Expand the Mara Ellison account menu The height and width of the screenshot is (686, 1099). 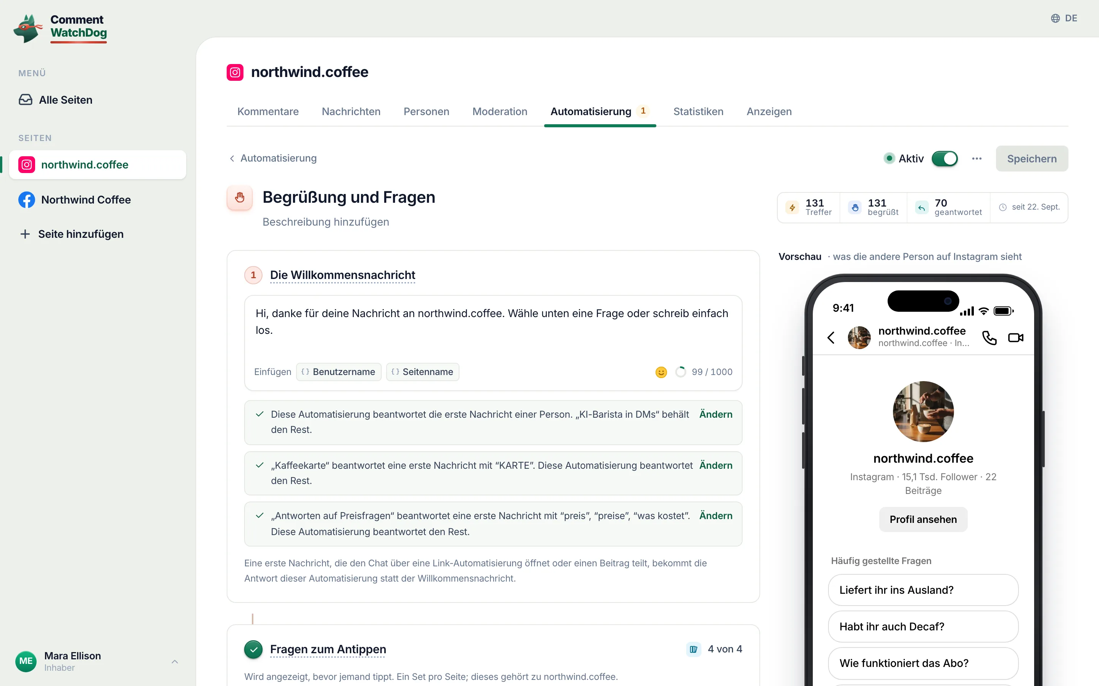coord(97,662)
